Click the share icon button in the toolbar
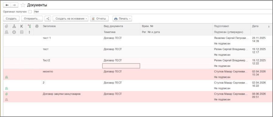 (x=48, y=18)
